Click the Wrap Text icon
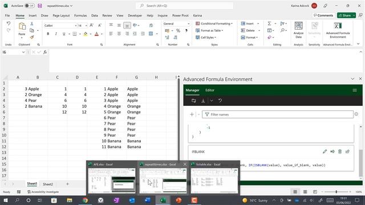 (x=151, y=25)
